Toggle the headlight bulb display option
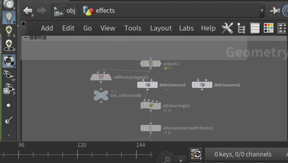 8,18
